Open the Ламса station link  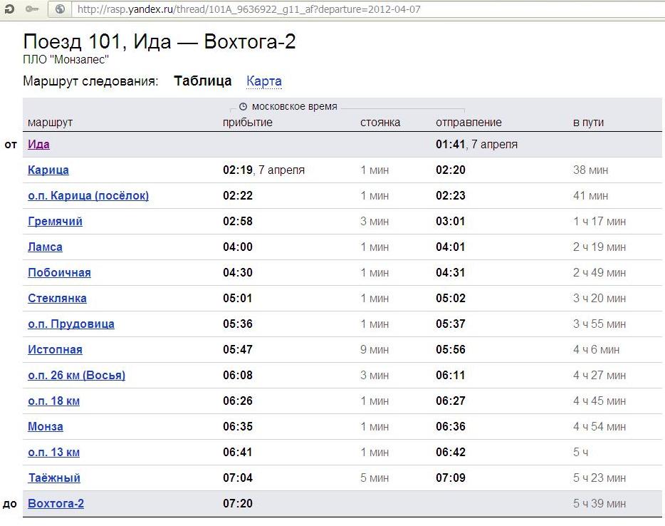pos(45,247)
